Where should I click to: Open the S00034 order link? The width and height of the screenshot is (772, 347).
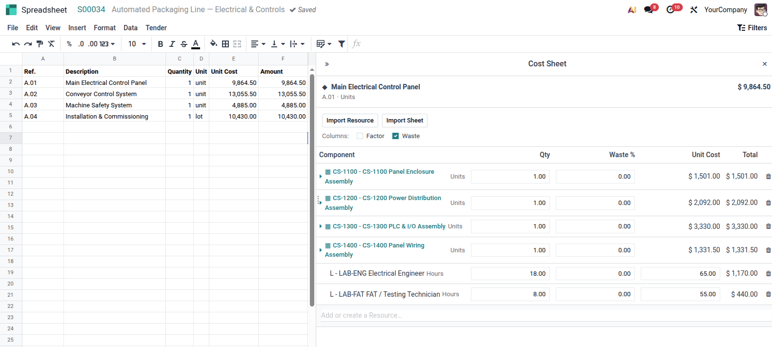tap(91, 9)
